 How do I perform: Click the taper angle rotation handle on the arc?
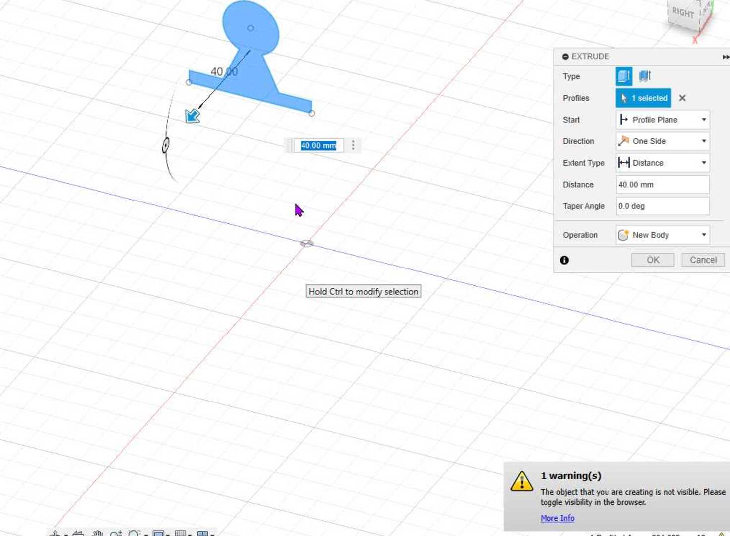coord(166,145)
